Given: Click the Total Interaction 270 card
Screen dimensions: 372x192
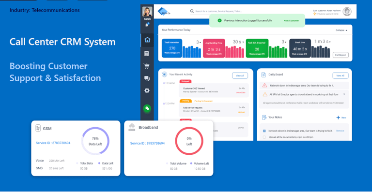Looking at the screenshot, I should [172, 48].
